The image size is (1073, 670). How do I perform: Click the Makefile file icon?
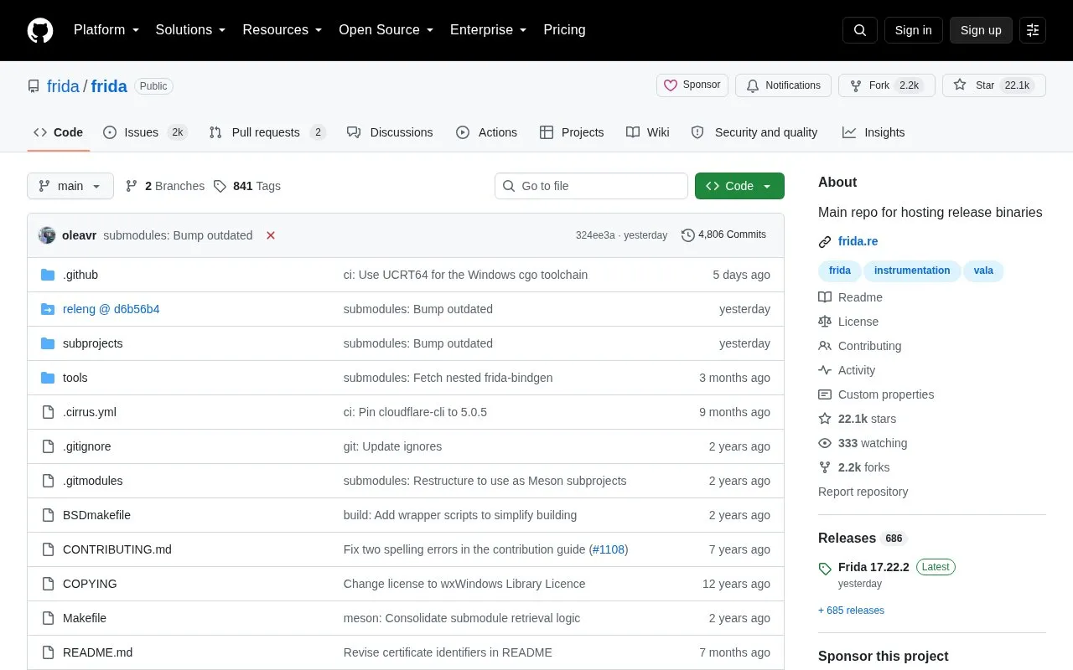pyautogui.click(x=48, y=618)
